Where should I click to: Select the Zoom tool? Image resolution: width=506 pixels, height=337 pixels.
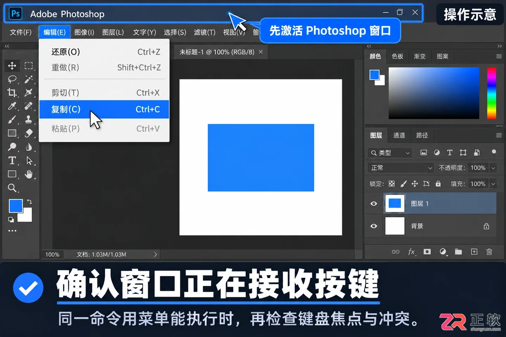pyautogui.click(x=12, y=188)
